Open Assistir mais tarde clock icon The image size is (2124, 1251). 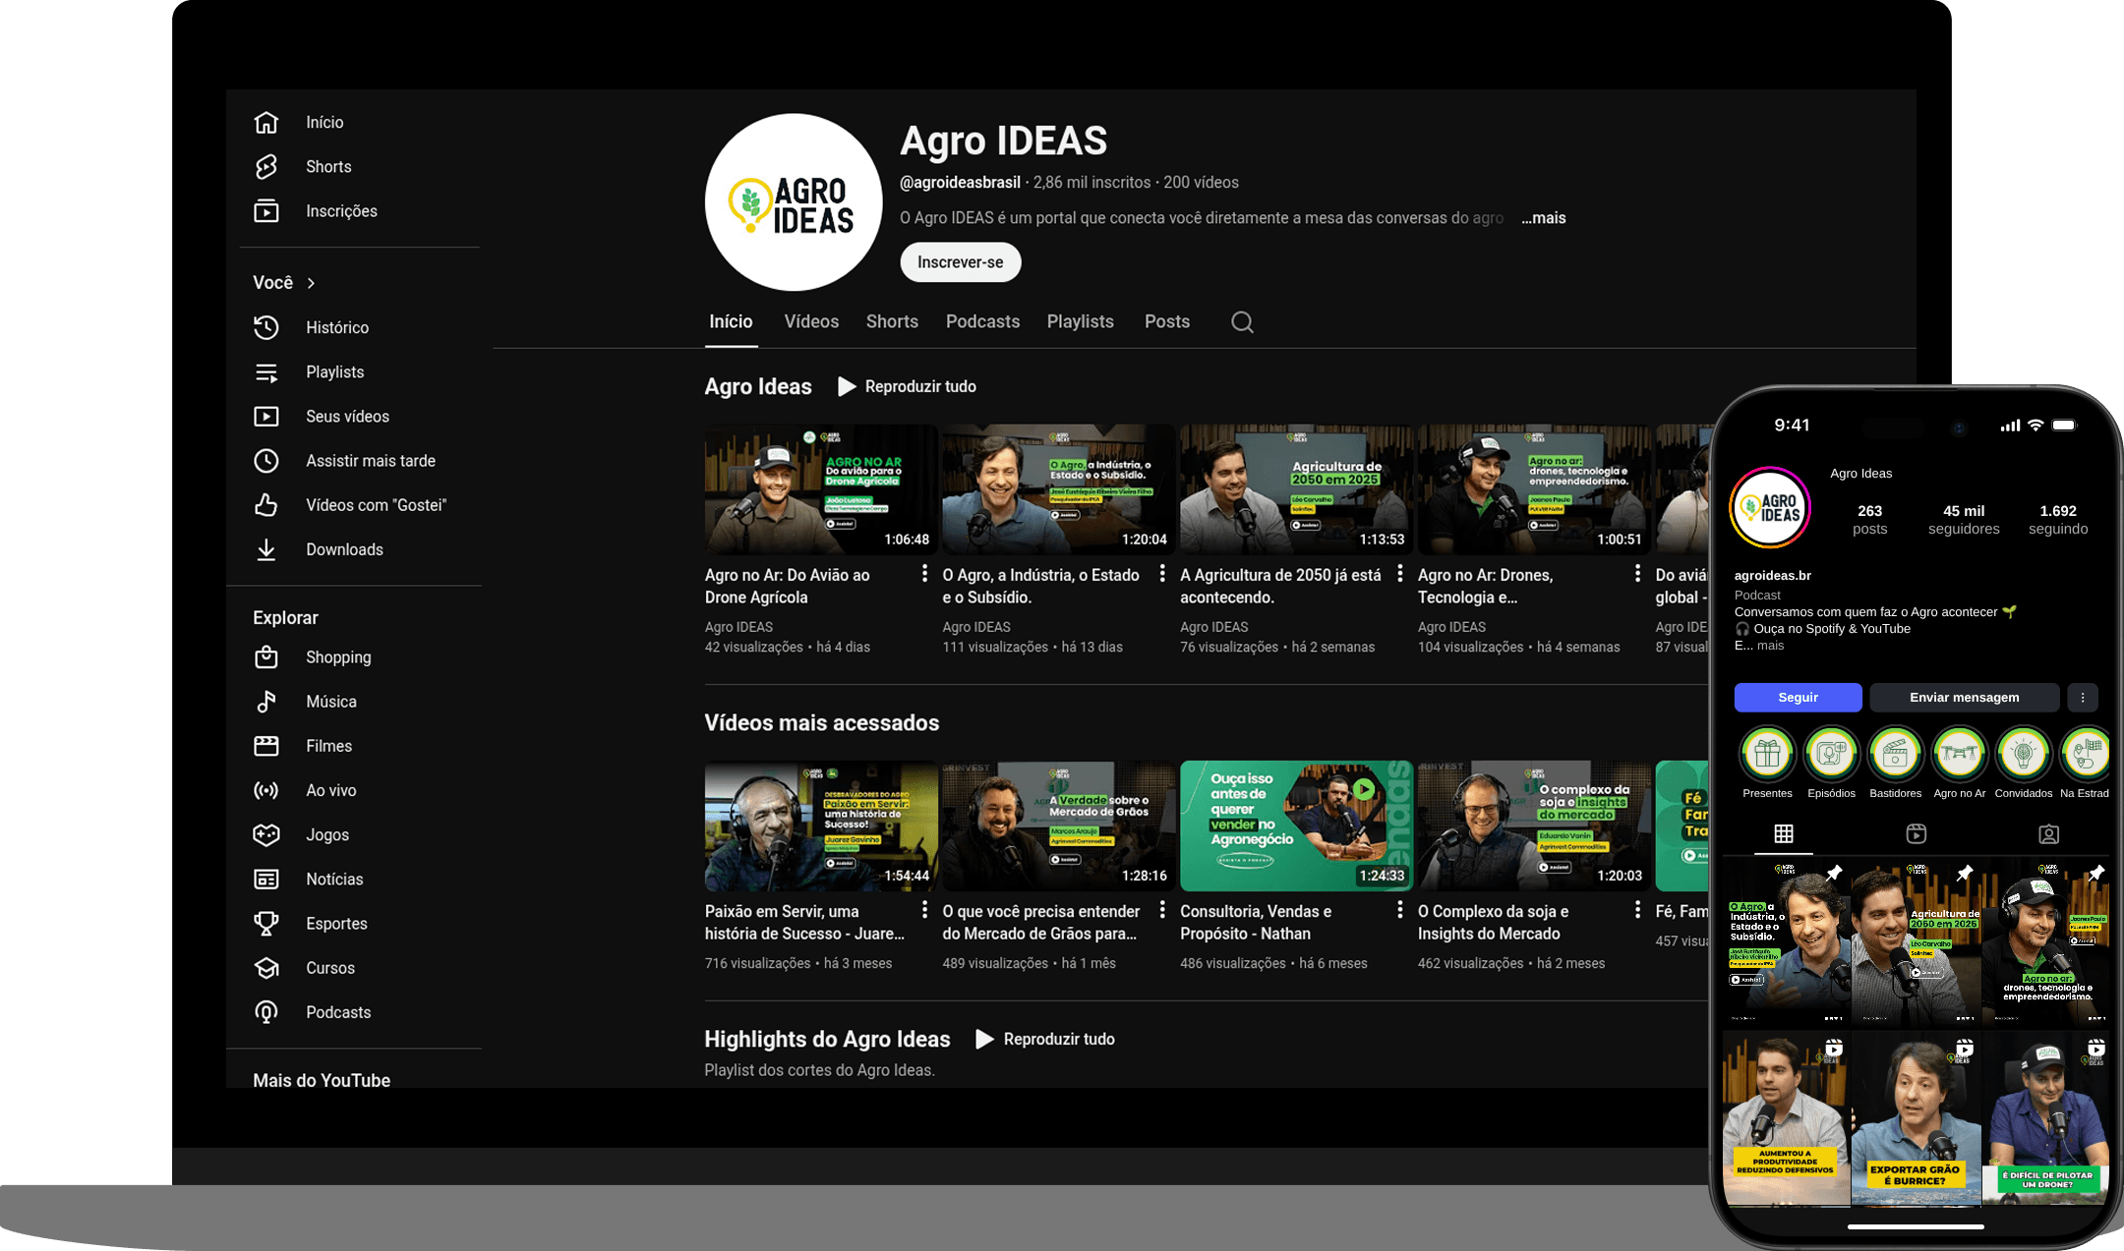[266, 461]
